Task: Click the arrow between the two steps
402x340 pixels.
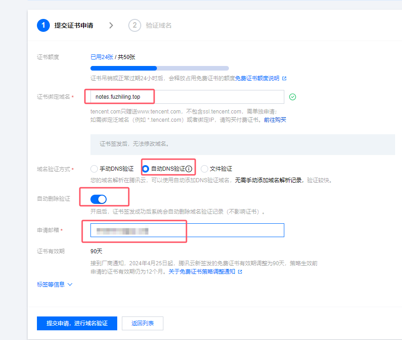Action: (111, 25)
